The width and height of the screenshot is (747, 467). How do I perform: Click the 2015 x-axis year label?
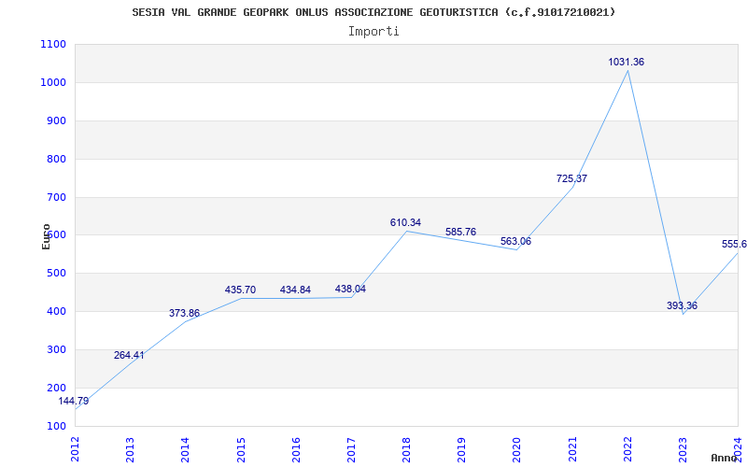[241, 449]
